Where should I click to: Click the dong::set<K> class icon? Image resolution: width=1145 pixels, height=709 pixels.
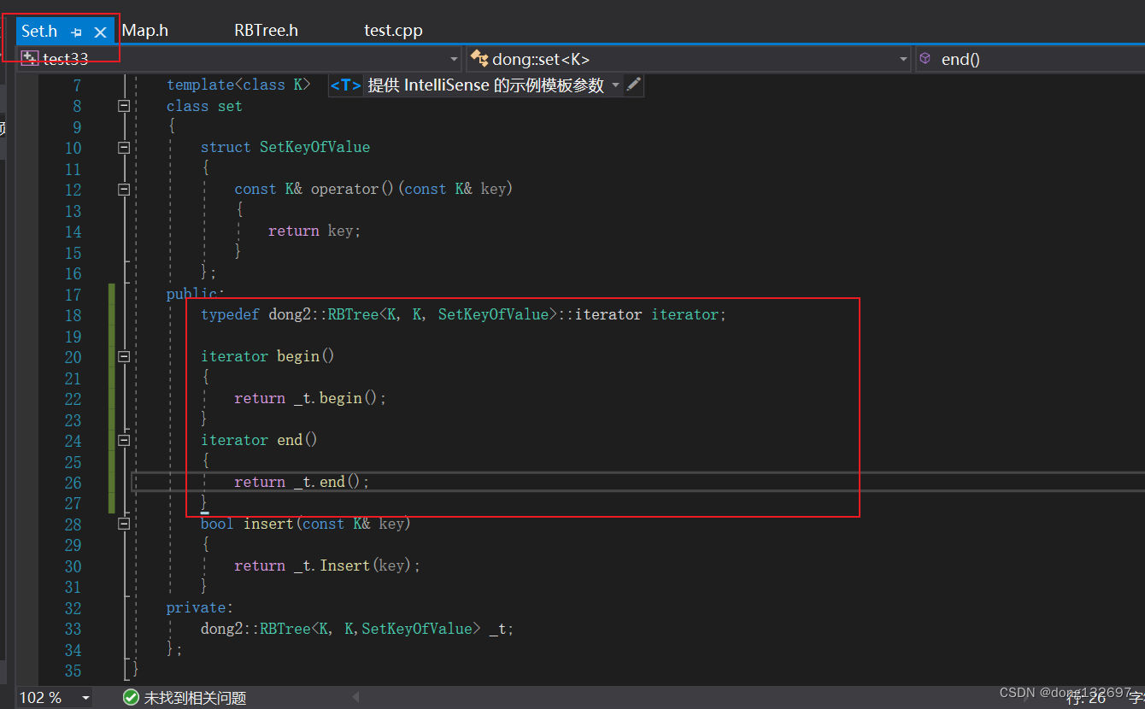[x=479, y=58]
